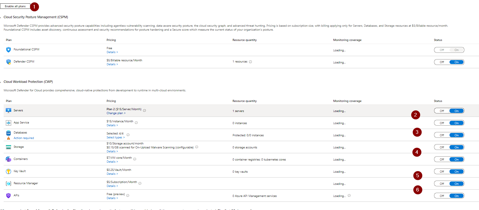This screenshot has height=210, width=479.
Task: Click the '0 storage accounts' text
Action: click(245, 147)
